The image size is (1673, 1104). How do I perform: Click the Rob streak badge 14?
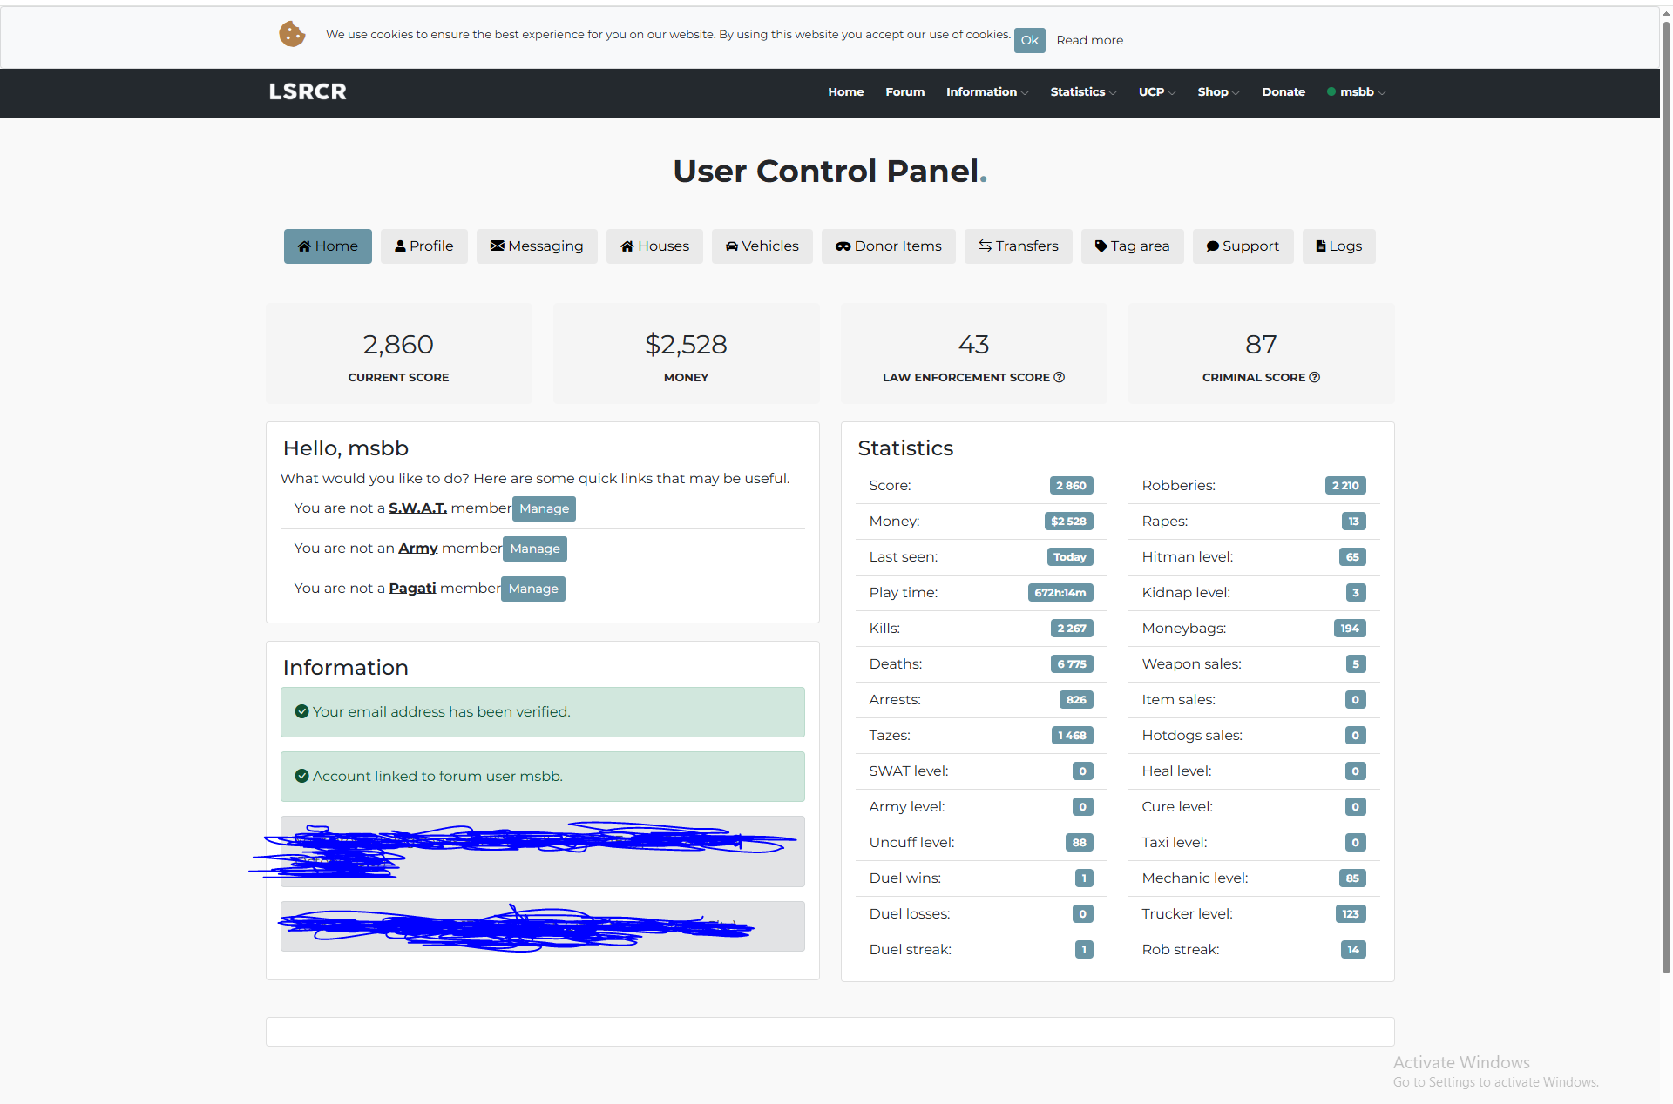(x=1353, y=950)
